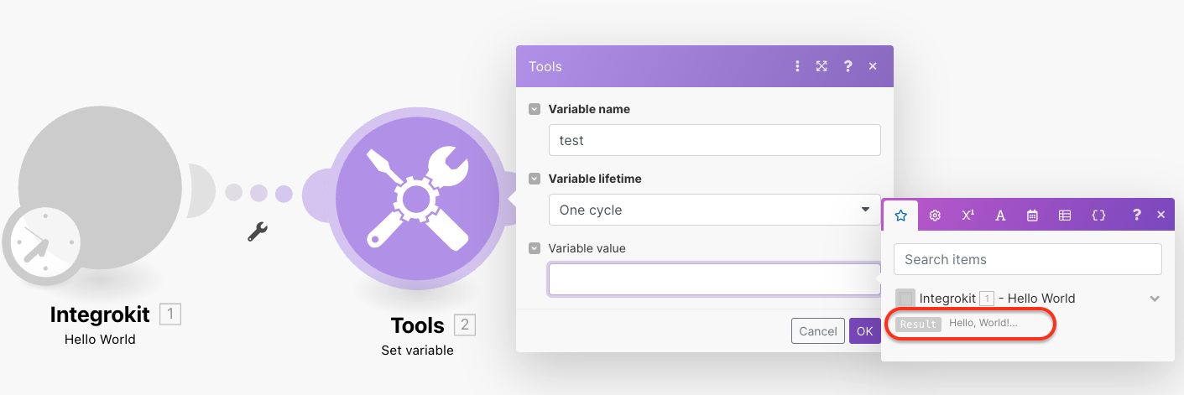1184x395 pixels.
Task: Click the wrench icon on the connection
Action: pyautogui.click(x=258, y=231)
